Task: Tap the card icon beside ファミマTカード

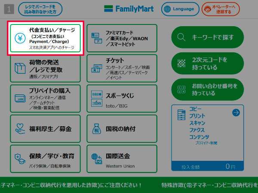Action: pos(97,38)
